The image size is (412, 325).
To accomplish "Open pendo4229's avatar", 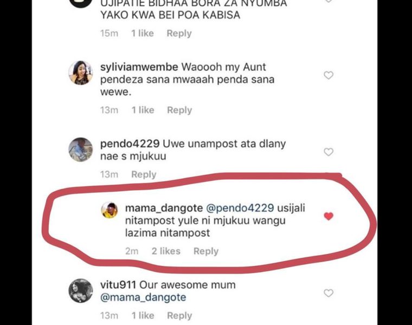I will [x=80, y=149].
